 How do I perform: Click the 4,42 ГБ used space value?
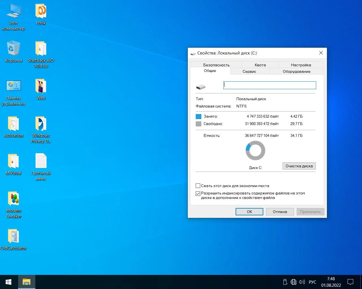tap(296, 116)
